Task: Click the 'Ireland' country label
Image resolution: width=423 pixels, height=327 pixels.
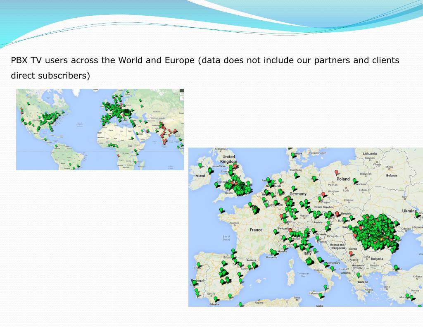Action: click(200, 176)
